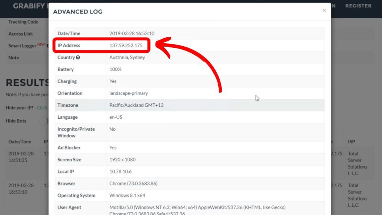Click the green Click link
Viewport: 382px width, 215px height.
[42, 107]
